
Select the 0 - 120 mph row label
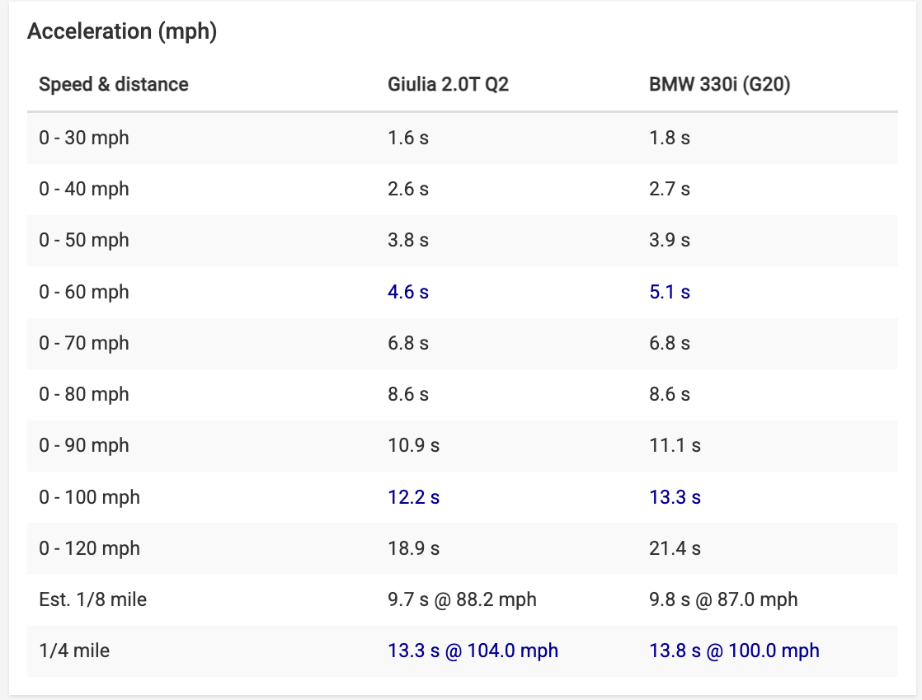[89, 548]
